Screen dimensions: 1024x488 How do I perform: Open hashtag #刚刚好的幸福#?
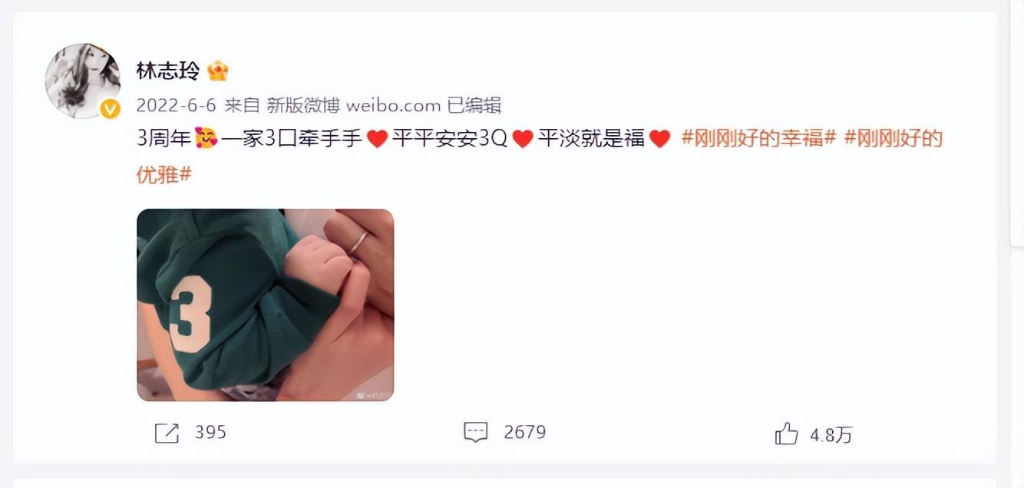coord(758,139)
